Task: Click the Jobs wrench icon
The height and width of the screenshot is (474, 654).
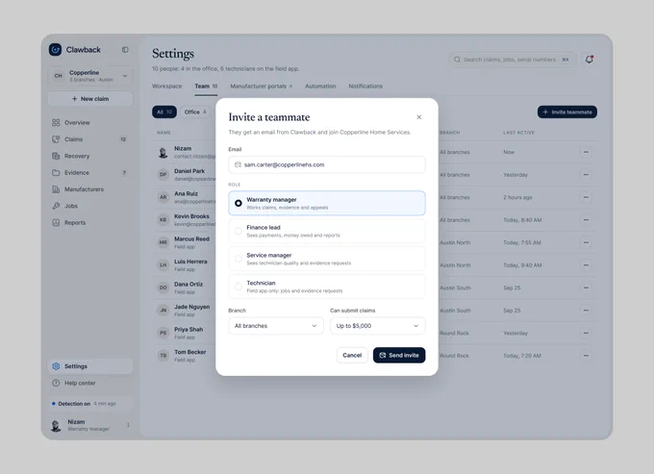Action: click(56, 206)
